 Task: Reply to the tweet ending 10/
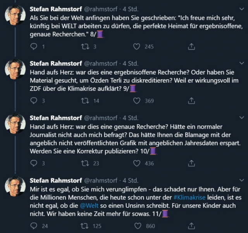[34, 163]
